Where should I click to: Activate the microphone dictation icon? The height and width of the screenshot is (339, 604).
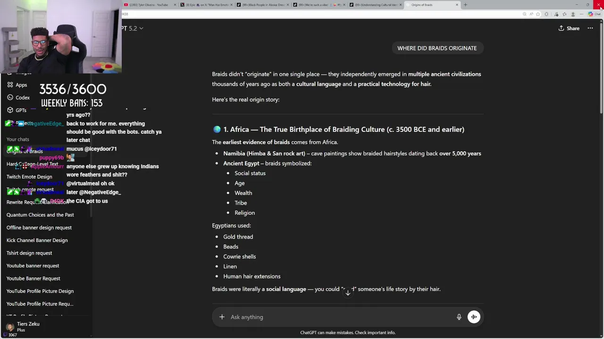click(x=459, y=317)
